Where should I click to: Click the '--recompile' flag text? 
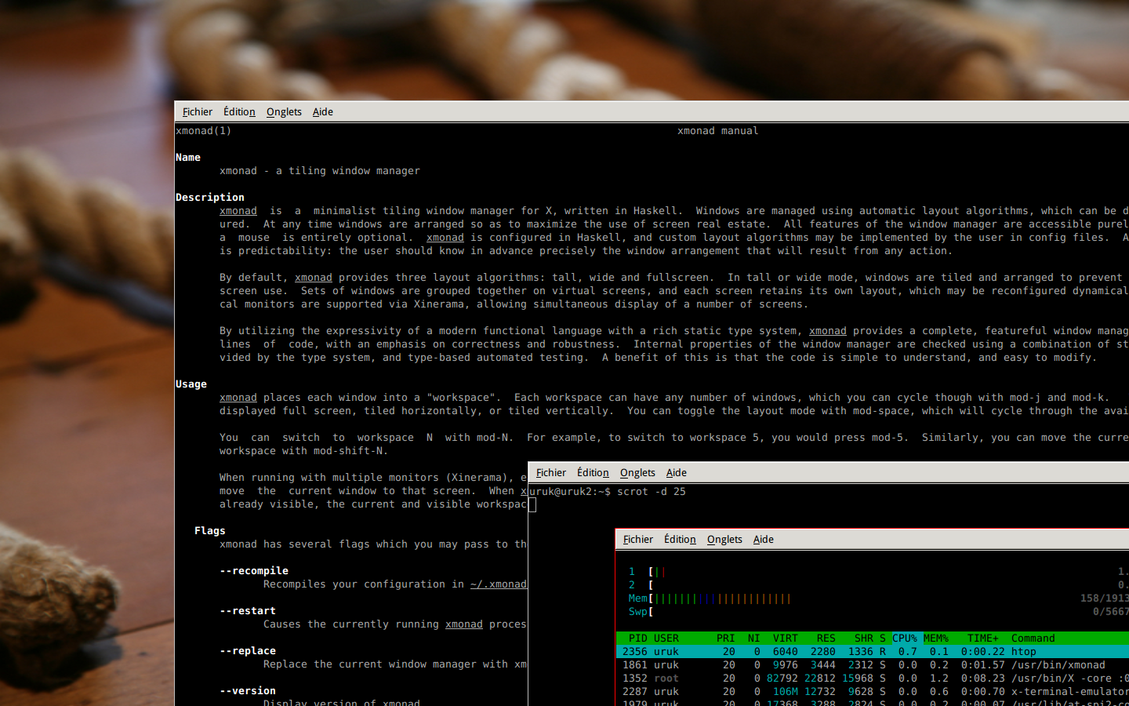(254, 571)
